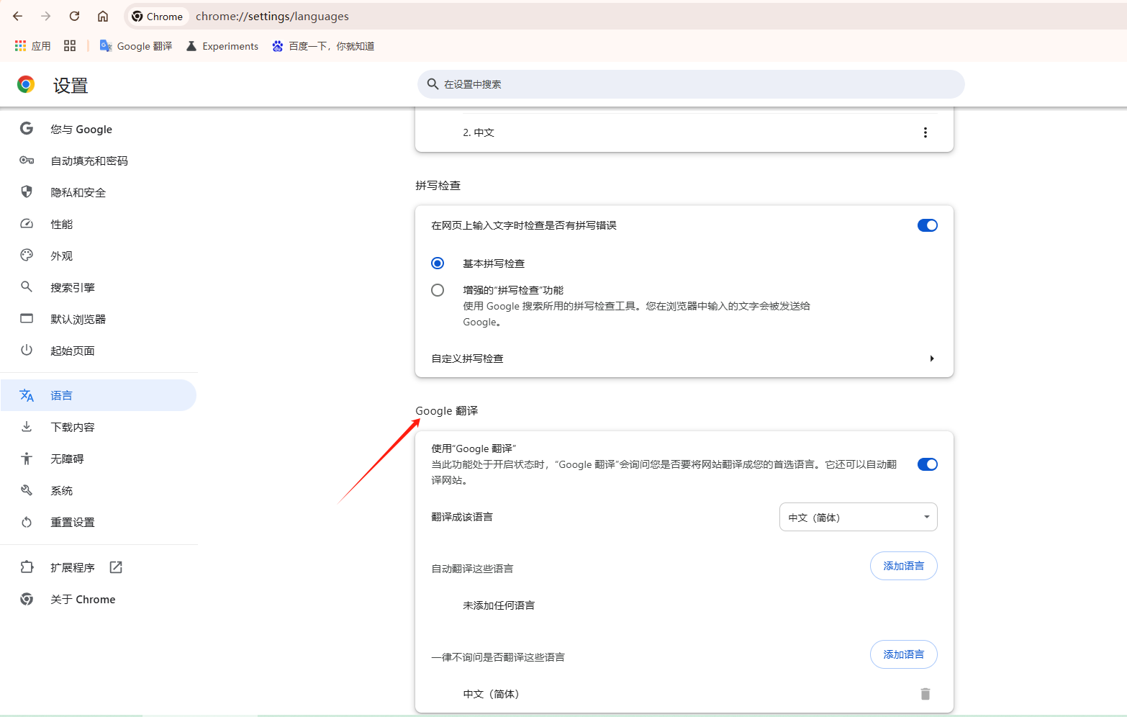This screenshot has width=1127, height=717.
Task: Open the 百度一下，你就知道 bookmark
Action: pos(323,45)
